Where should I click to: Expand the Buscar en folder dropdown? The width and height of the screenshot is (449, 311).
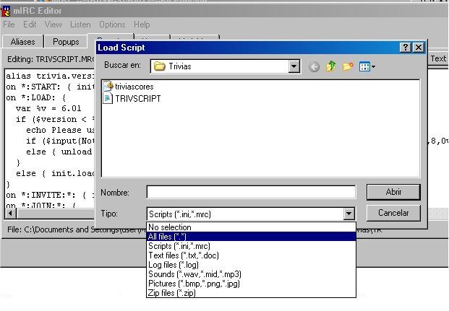pyautogui.click(x=294, y=66)
